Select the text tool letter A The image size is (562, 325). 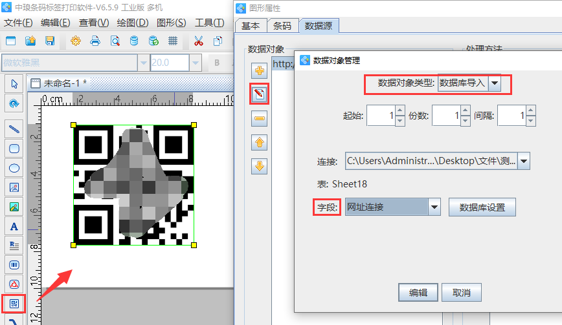14,226
